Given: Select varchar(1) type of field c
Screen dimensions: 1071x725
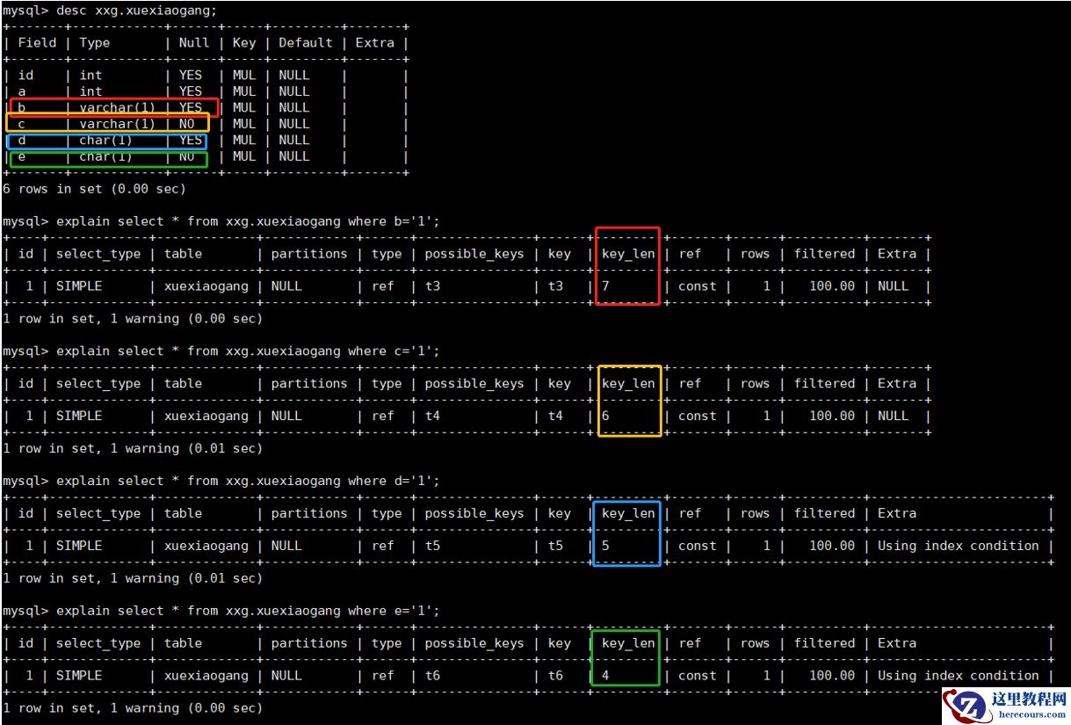Looking at the screenshot, I should (118, 124).
